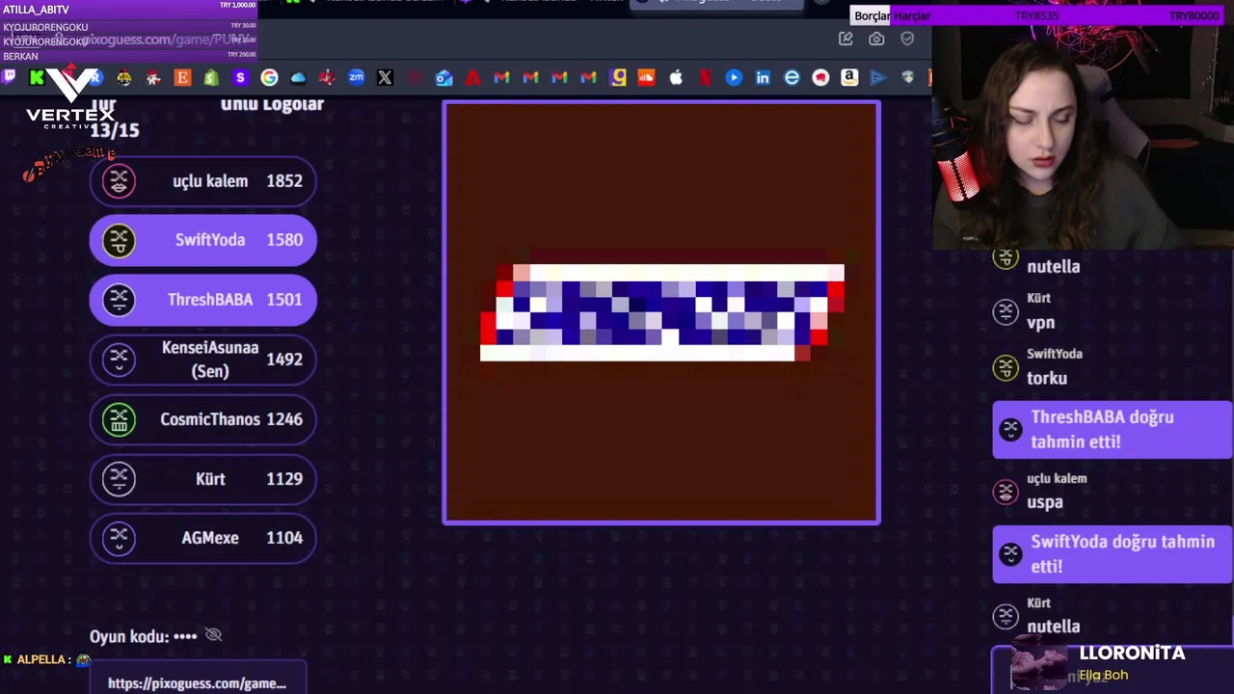Click CosmicThanos's green avatar icon

[119, 419]
